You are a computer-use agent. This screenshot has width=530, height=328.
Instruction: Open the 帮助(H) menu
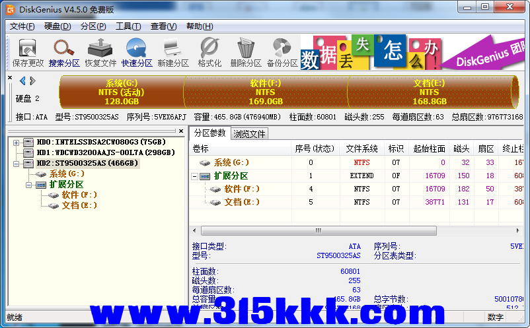point(200,26)
